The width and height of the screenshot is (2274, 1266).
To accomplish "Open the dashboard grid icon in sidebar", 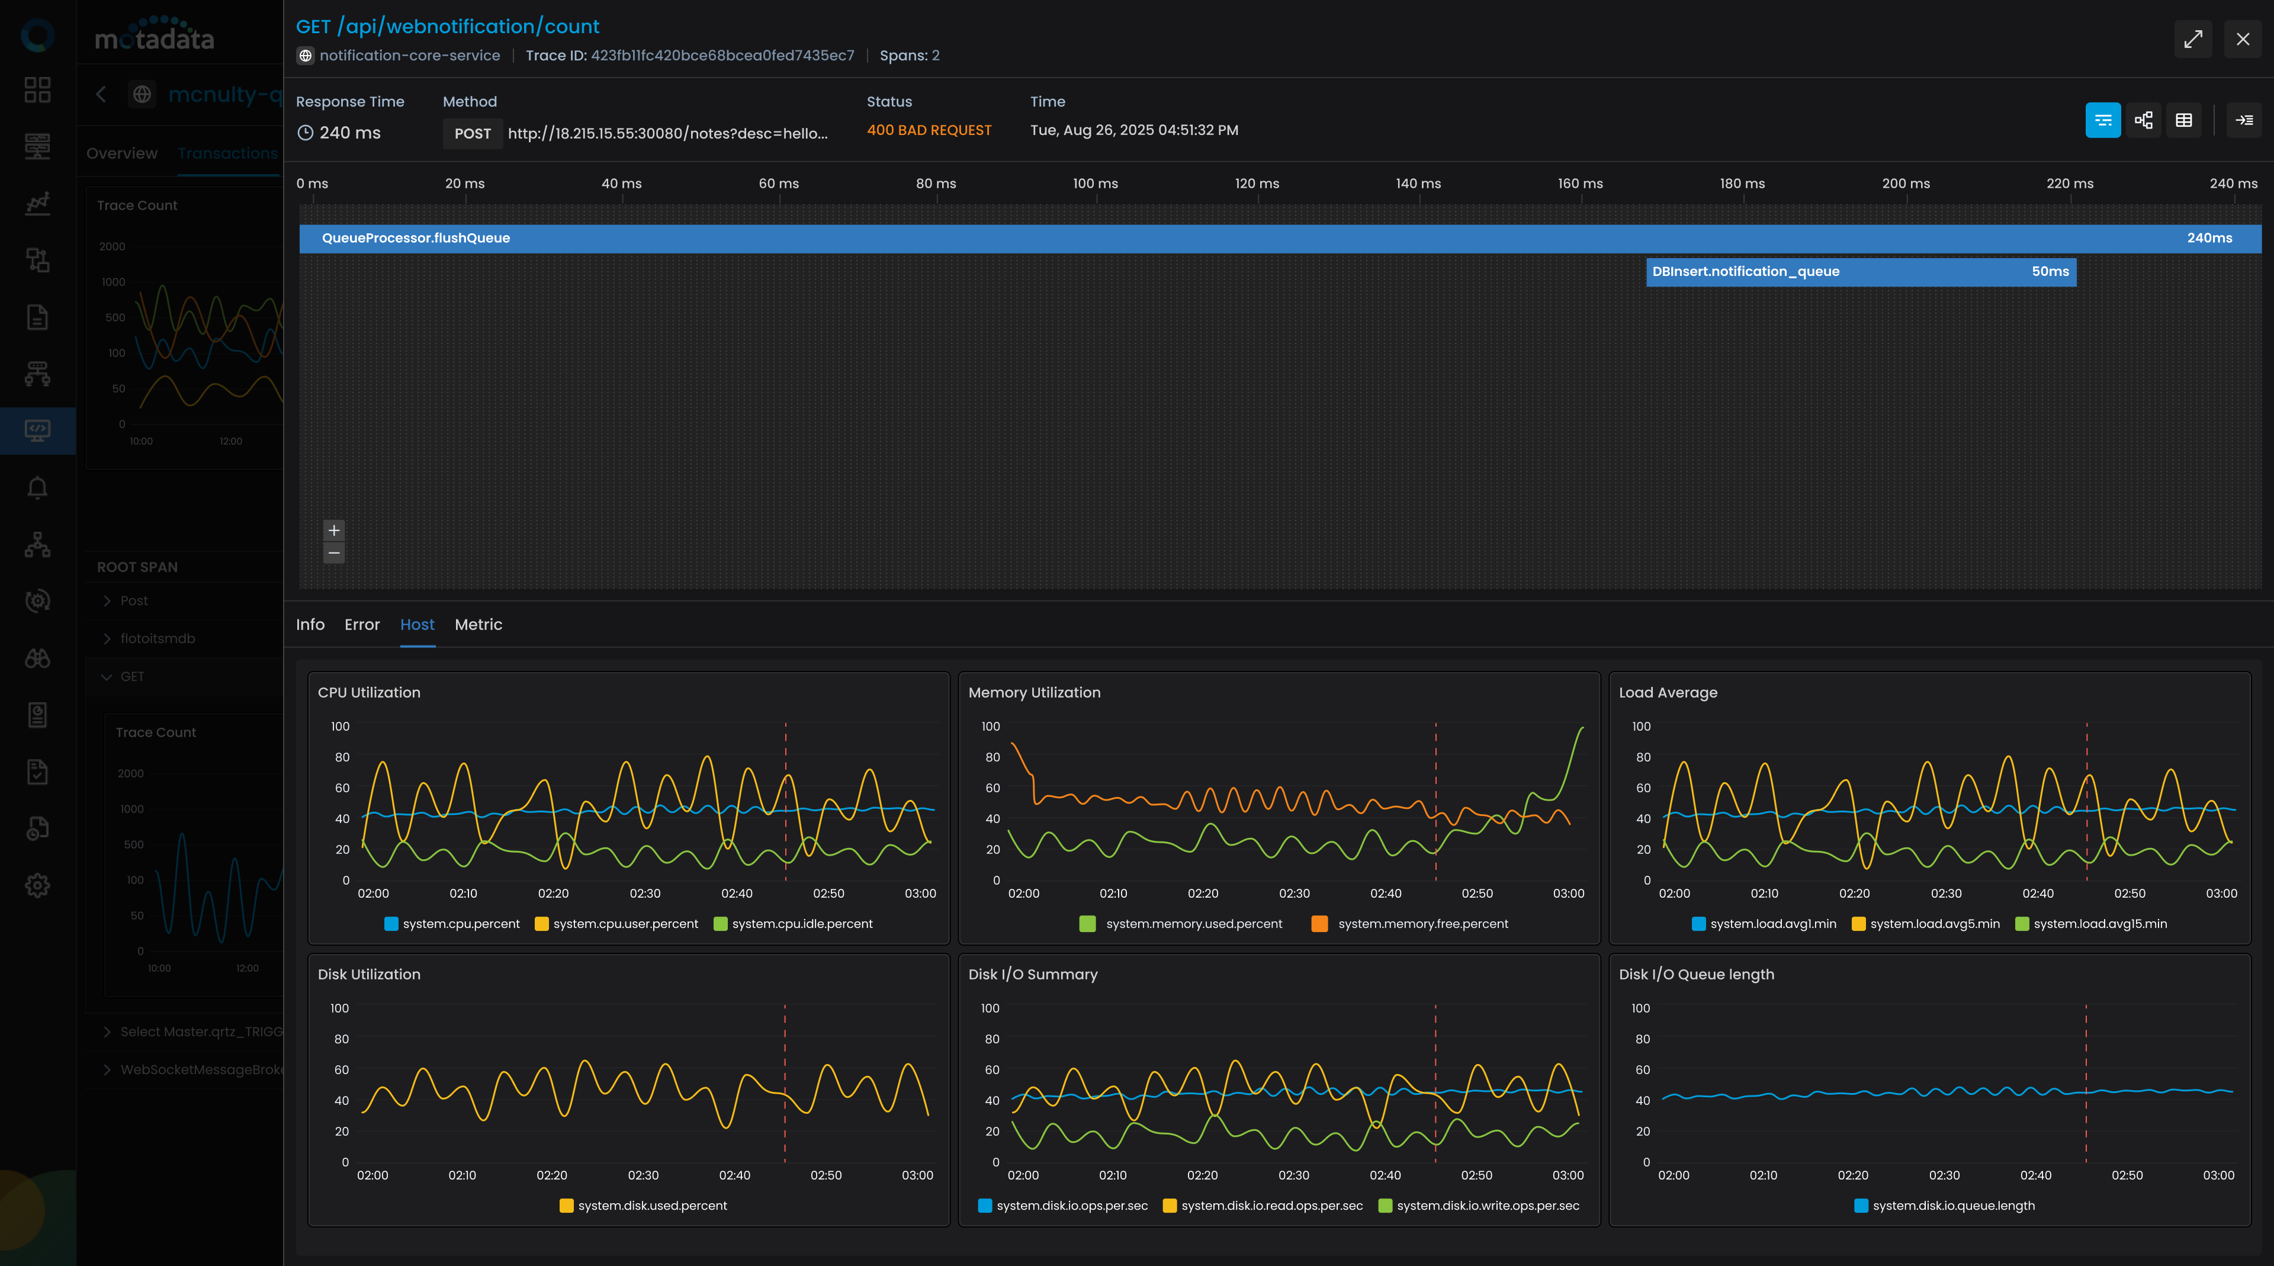I will pyautogui.click(x=37, y=89).
